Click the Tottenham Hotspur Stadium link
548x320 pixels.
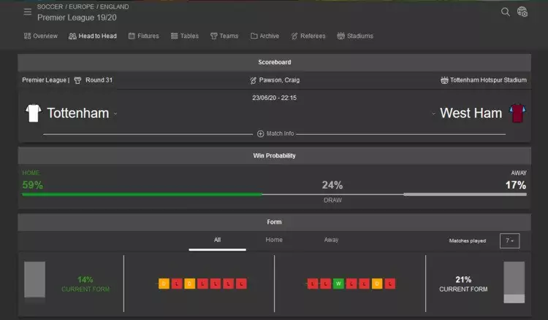click(x=488, y=80)
